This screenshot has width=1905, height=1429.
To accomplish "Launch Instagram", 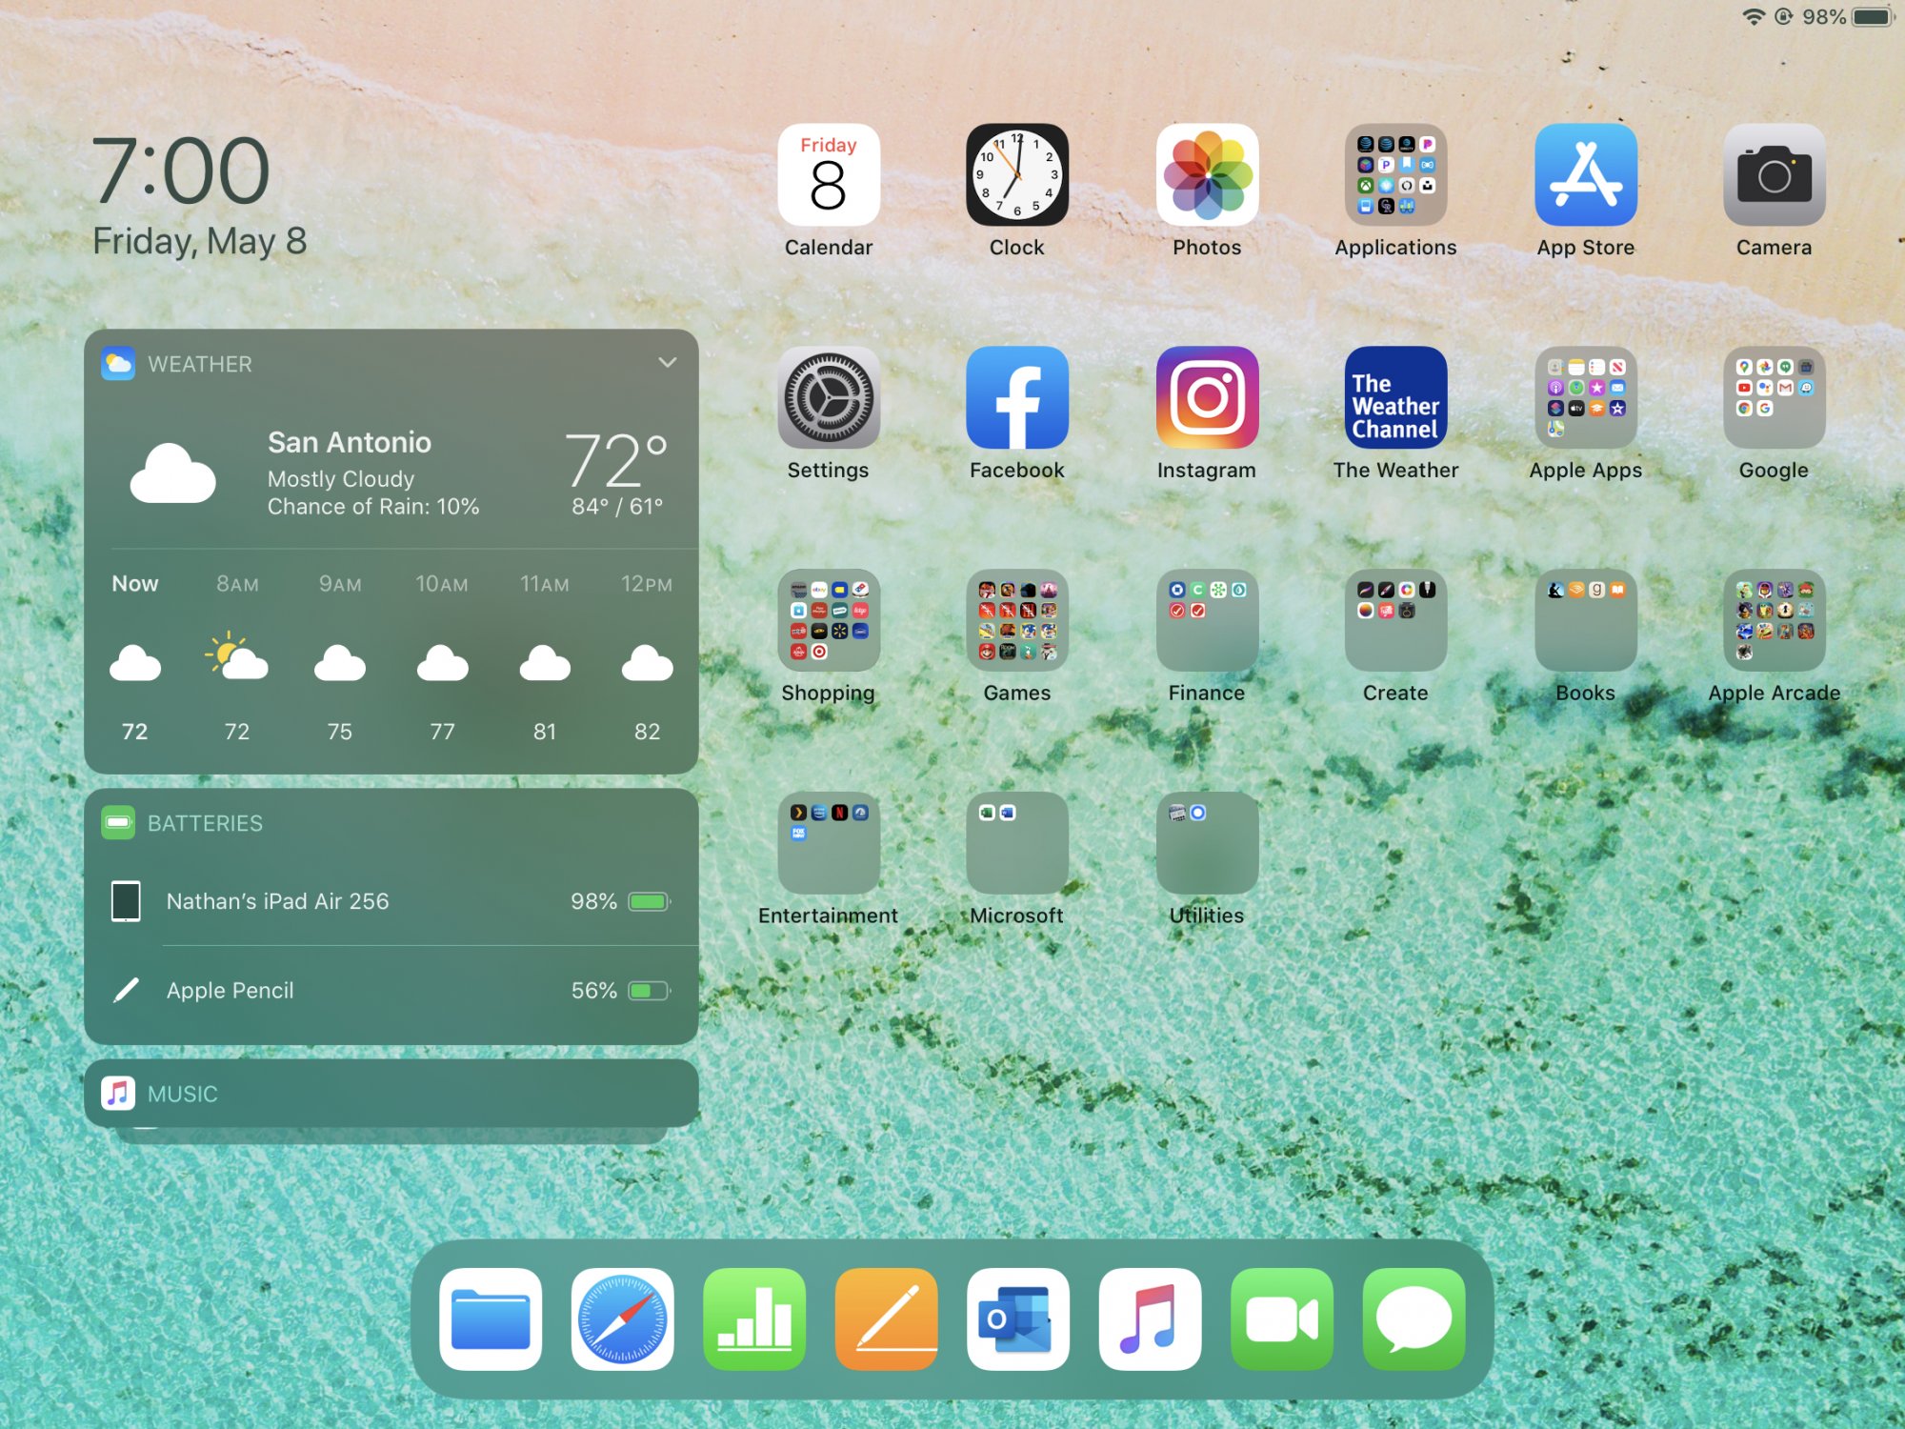I will coord(1206,399).
